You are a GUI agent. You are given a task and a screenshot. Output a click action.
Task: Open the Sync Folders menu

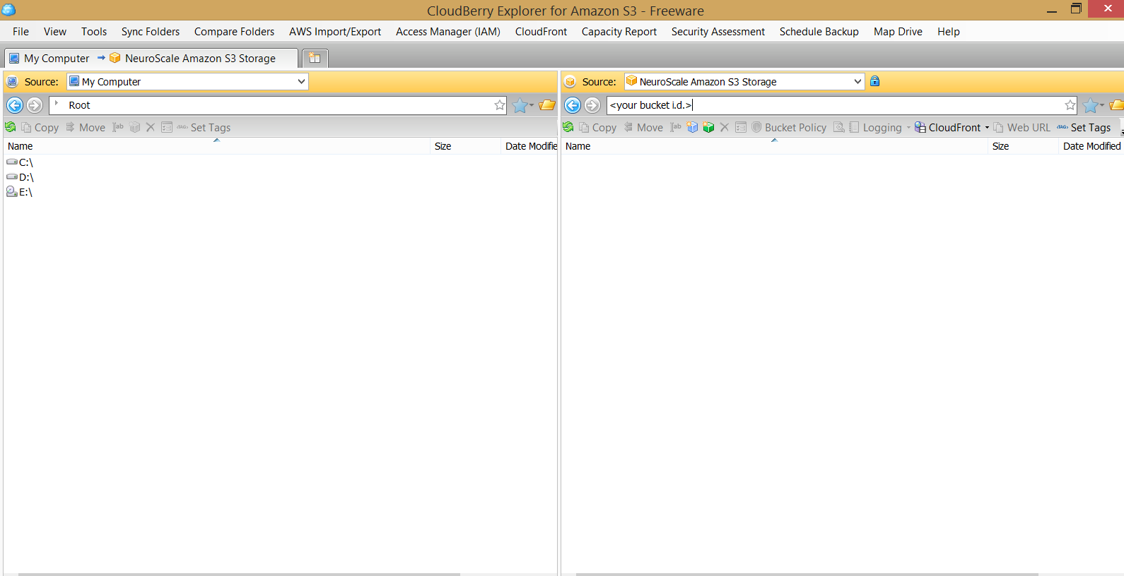click(x=151, y=32)
